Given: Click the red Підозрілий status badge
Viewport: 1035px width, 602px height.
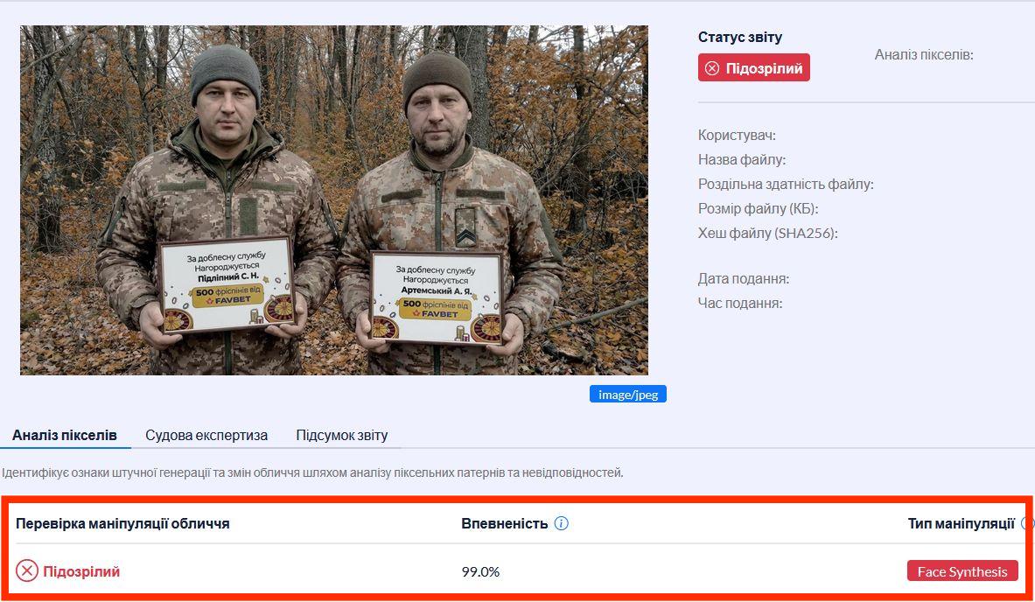Looking at the screenshot, I should pos(754,68).
